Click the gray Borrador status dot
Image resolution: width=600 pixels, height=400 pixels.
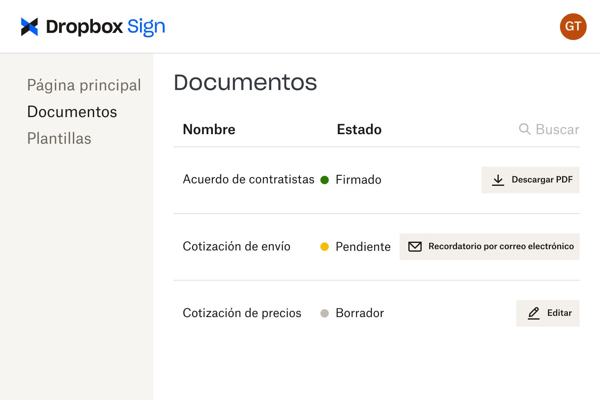(325, 313)
